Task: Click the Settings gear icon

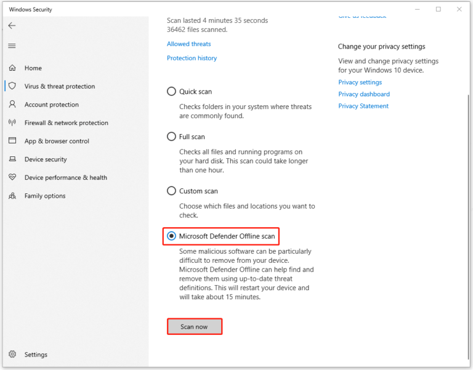Action: (12, 354)
